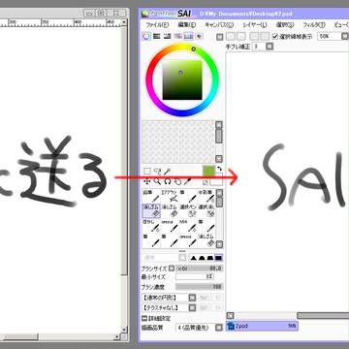Toggle the RGB slider panel icon

pyautogui.click(x=157, y=36)
